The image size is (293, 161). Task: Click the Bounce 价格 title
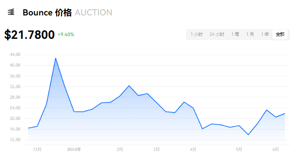(47, 13)
